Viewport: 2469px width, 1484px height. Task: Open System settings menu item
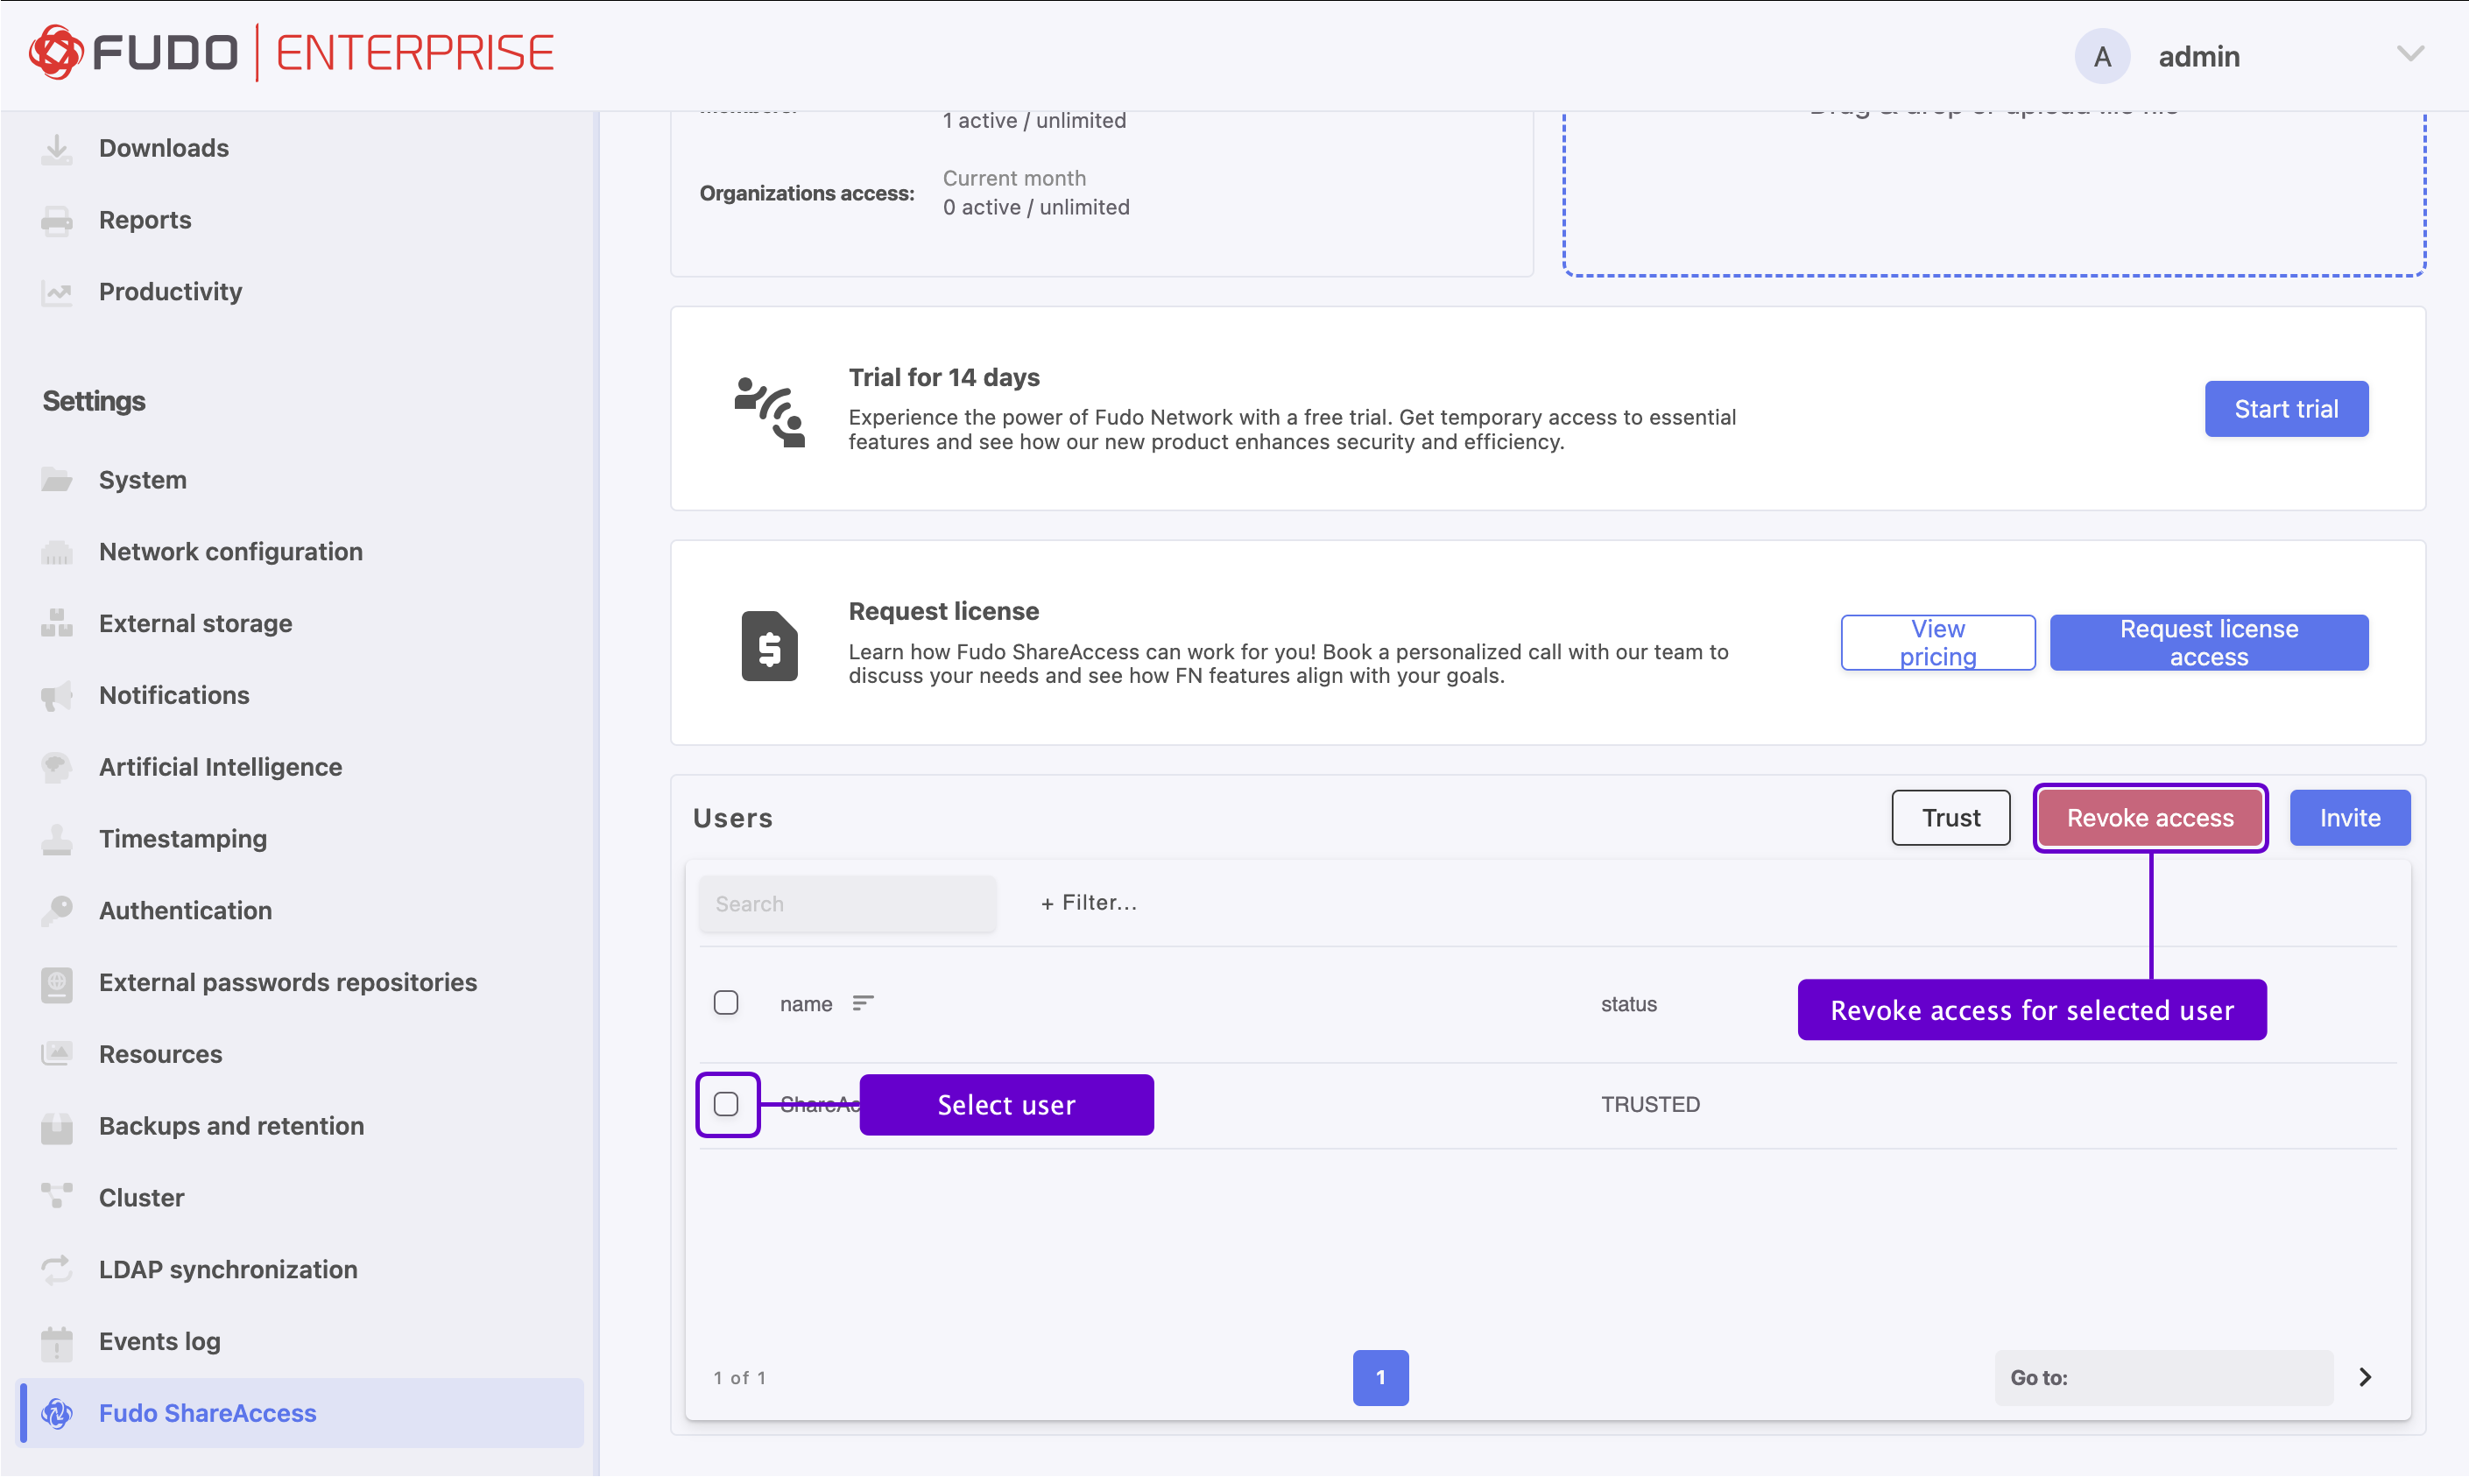click(143, 480)
